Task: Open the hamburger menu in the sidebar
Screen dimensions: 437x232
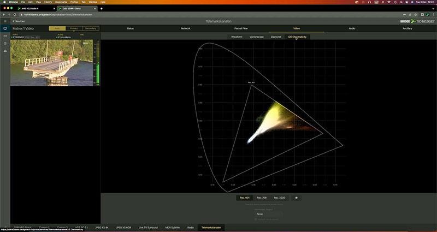Action: click(x=5, y=21)
